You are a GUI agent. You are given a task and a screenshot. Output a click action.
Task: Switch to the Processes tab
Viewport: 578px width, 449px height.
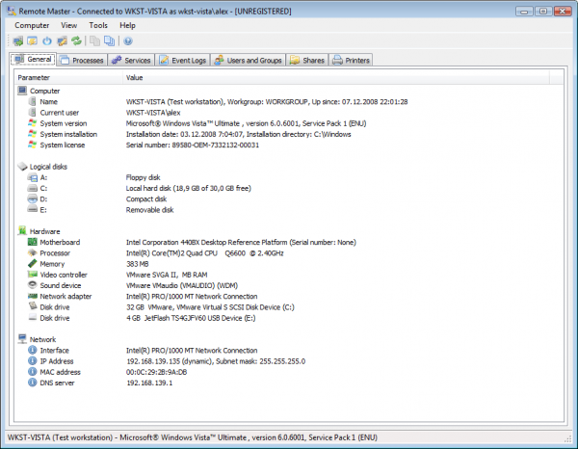[x=81, y=60]
